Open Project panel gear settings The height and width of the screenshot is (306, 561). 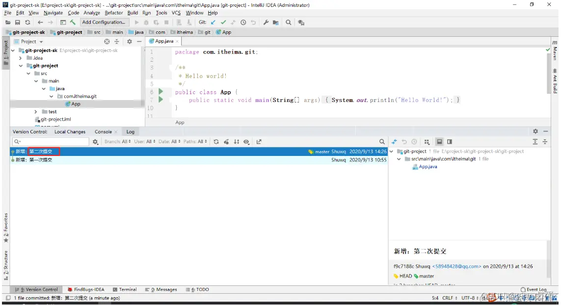(130, 42)
